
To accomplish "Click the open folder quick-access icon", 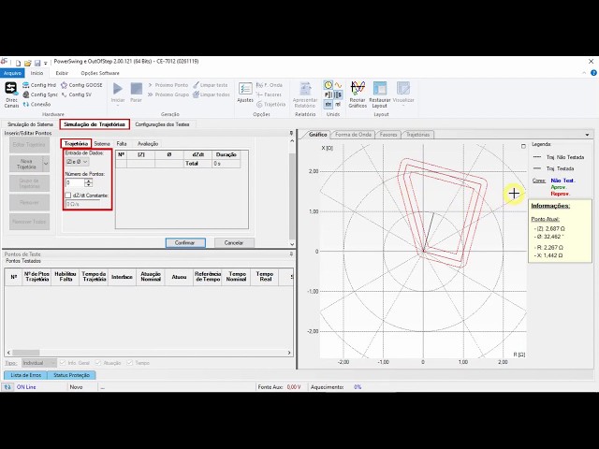I will [x=27, y=63].
